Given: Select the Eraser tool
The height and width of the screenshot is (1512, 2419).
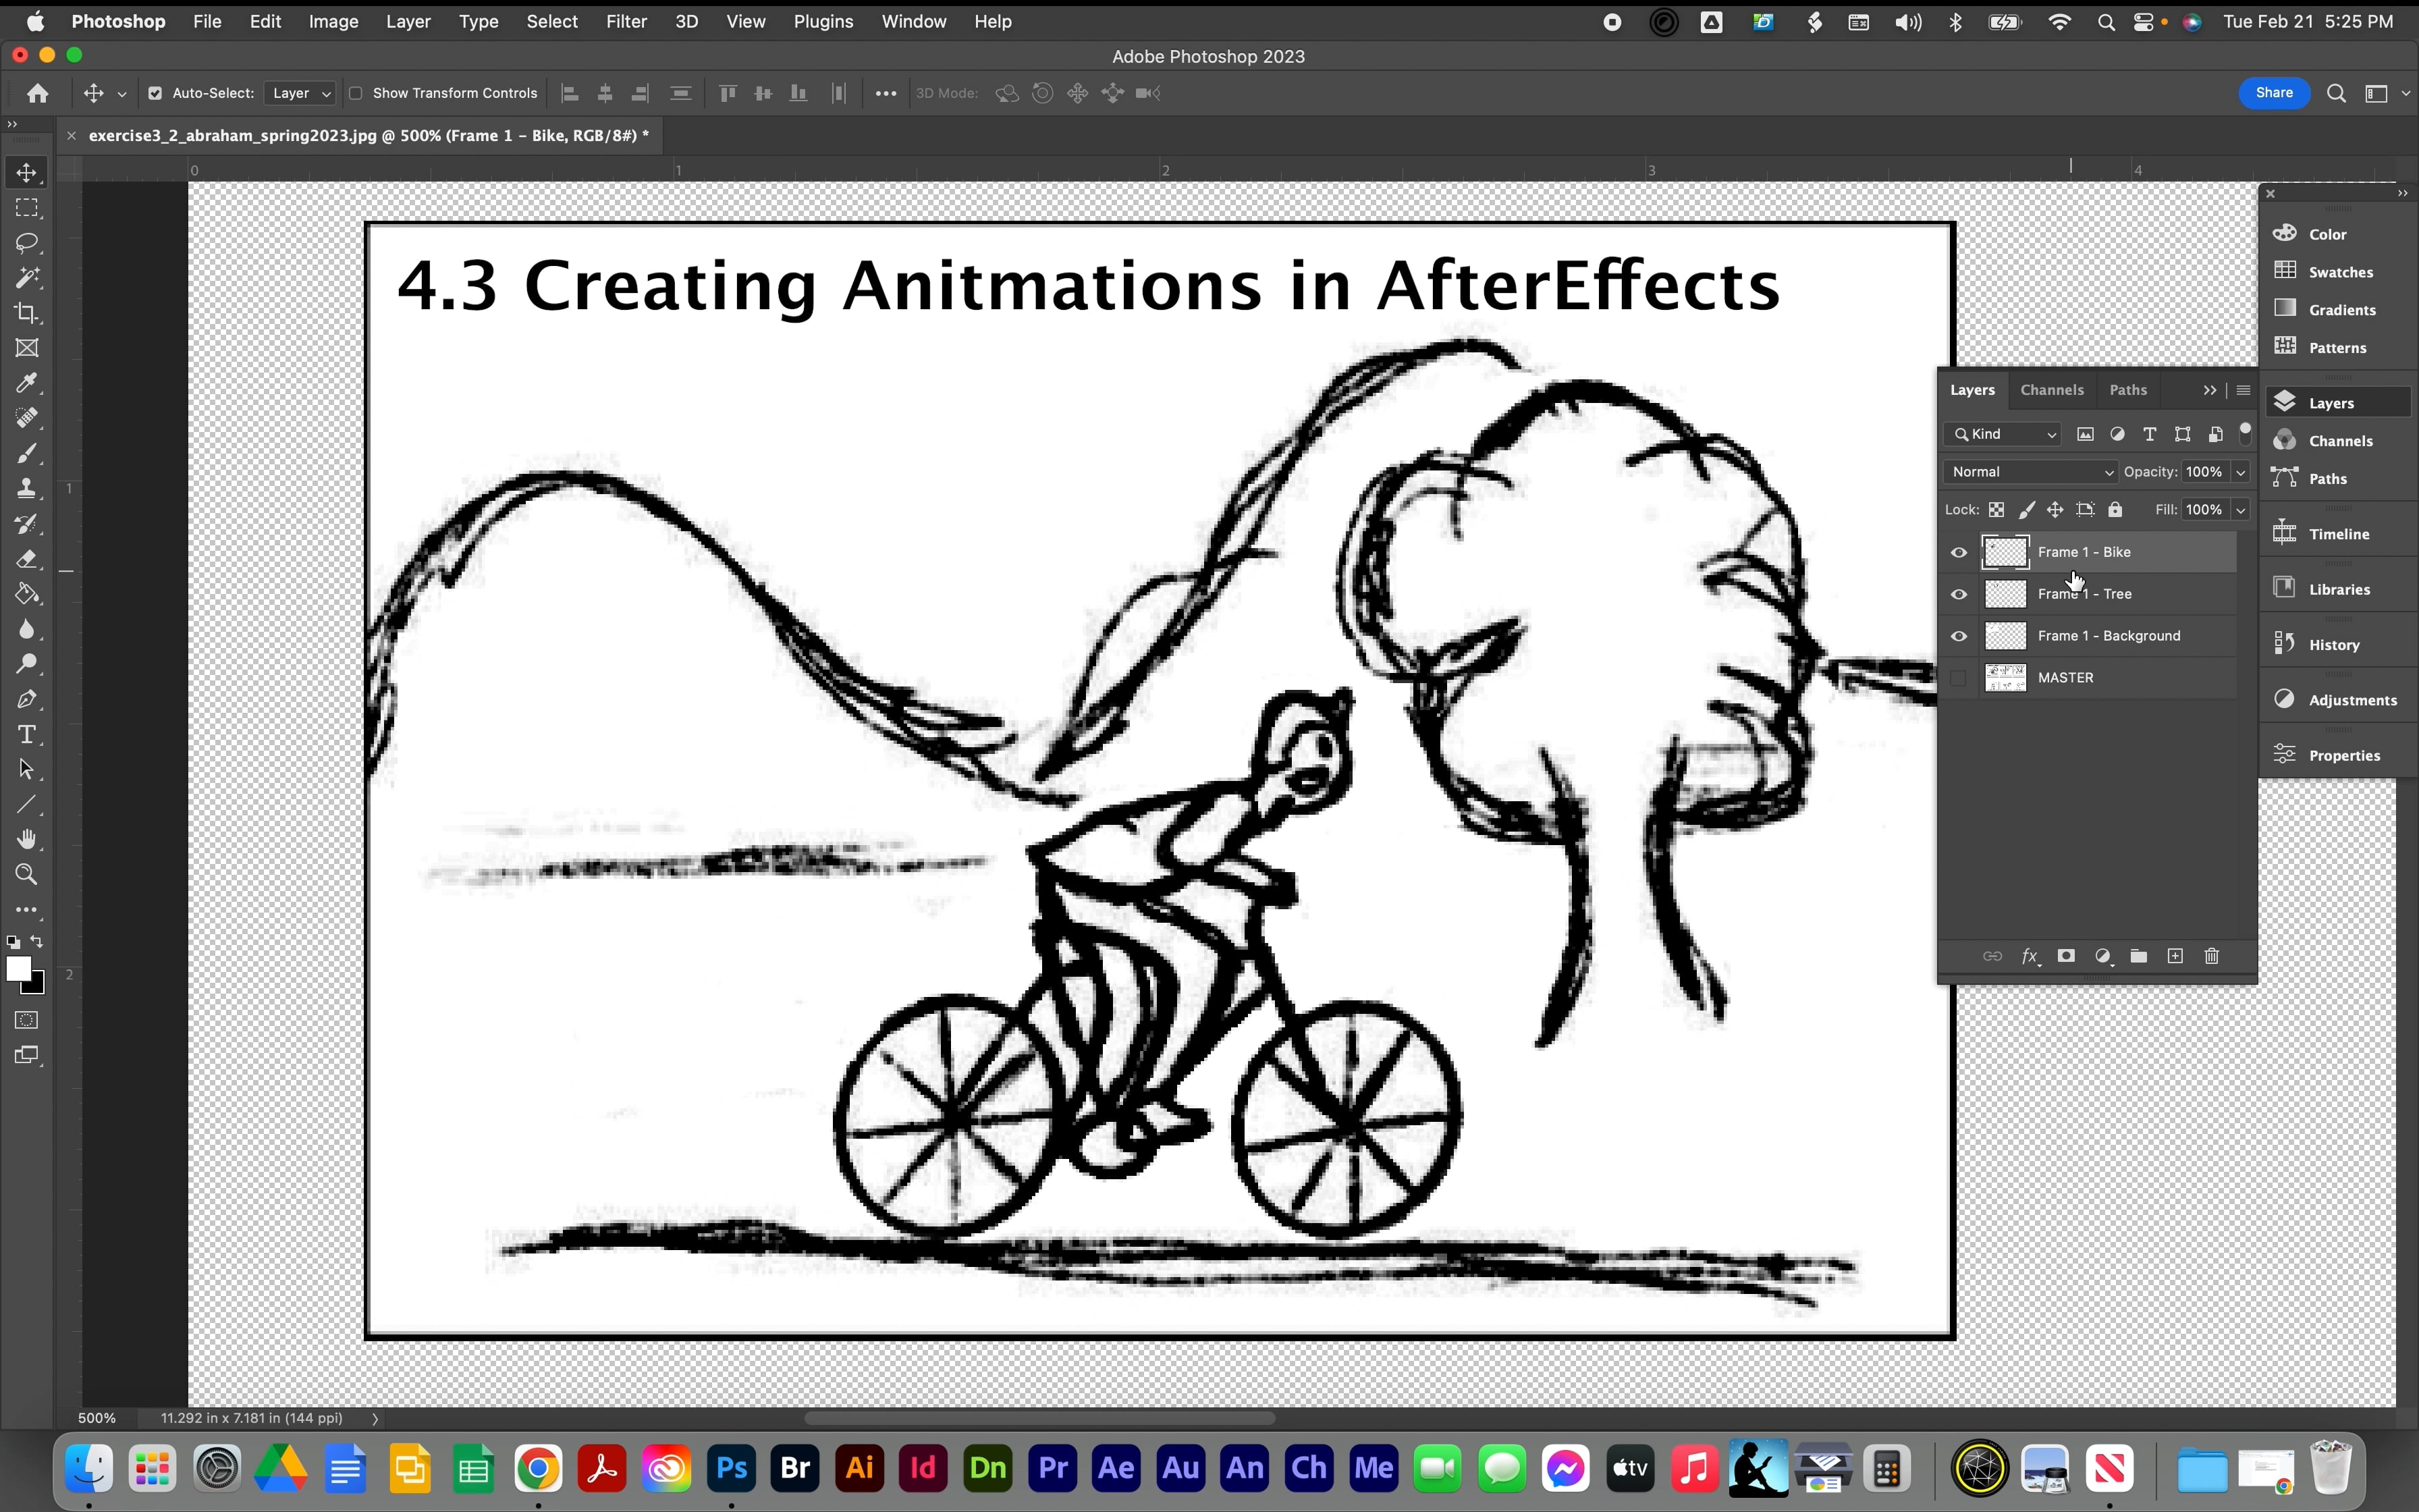Looking at the screenshot, I should click(x=27, y=559).
